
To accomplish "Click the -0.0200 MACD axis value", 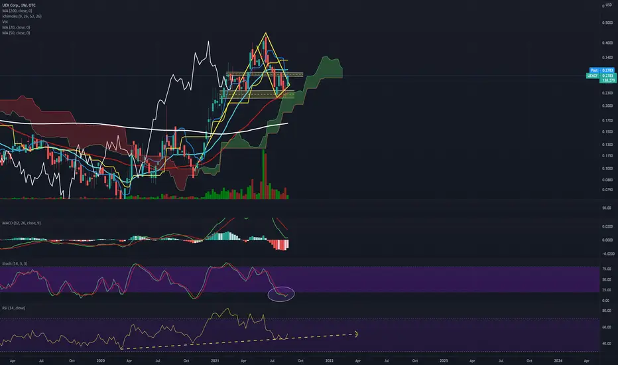I will 607,254.
